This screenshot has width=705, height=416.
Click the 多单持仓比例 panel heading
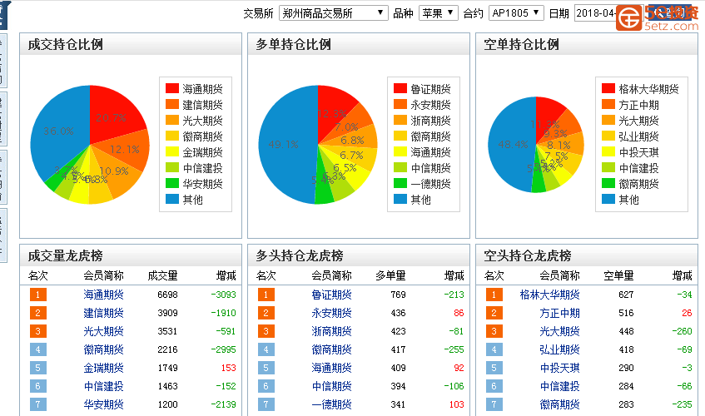(x=293, y=44)
